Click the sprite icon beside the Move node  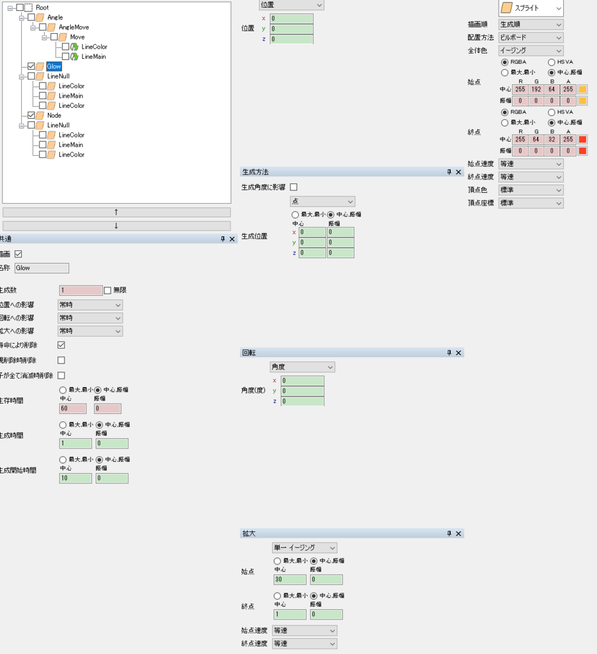[x=63, y=37]
